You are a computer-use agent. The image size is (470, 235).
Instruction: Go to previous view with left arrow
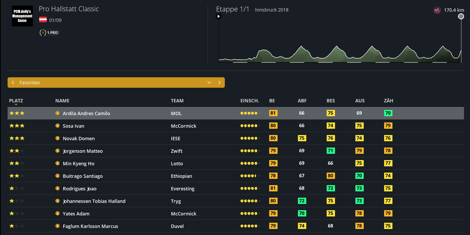(13, 83)
